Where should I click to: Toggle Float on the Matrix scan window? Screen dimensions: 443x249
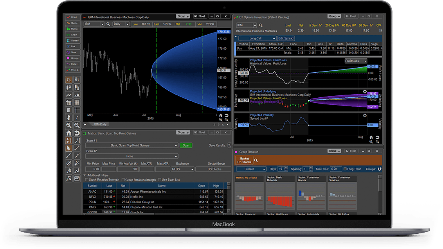tap(200, 133)
